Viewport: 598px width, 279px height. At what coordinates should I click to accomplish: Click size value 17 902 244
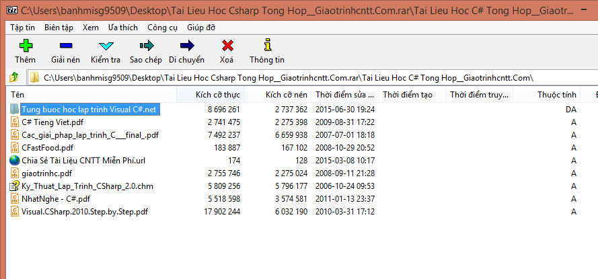(x=222, y=212)
